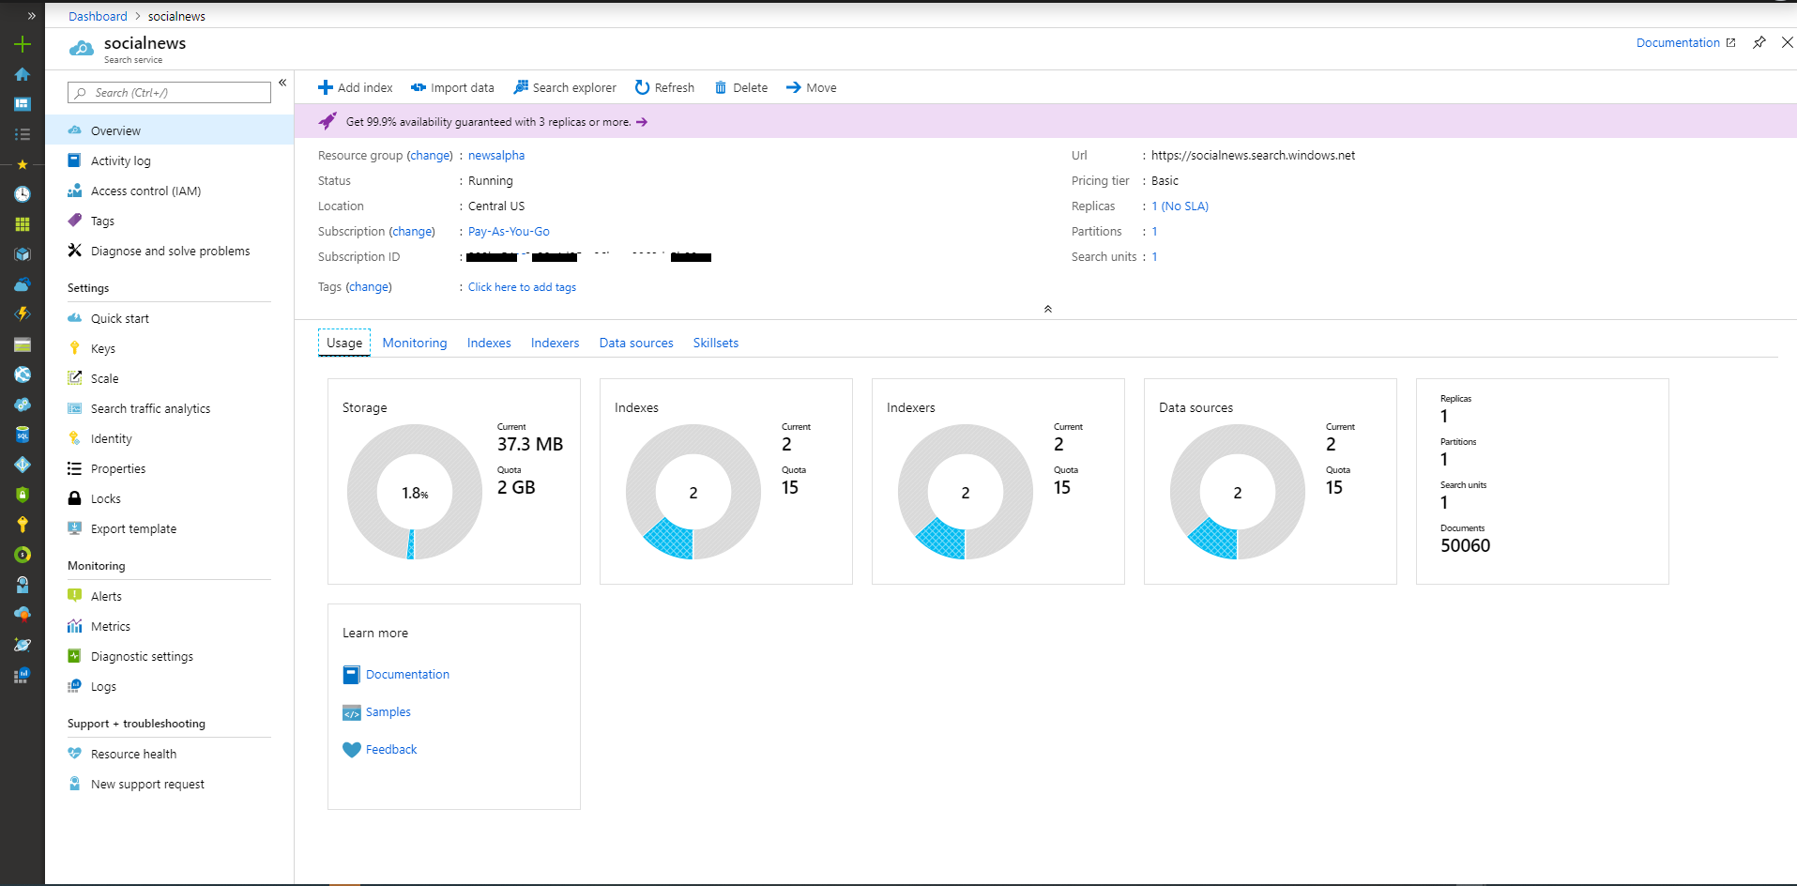Open yellow key vault icon in rail
Screen dimensions: 1797x886
tap(23, 525)
